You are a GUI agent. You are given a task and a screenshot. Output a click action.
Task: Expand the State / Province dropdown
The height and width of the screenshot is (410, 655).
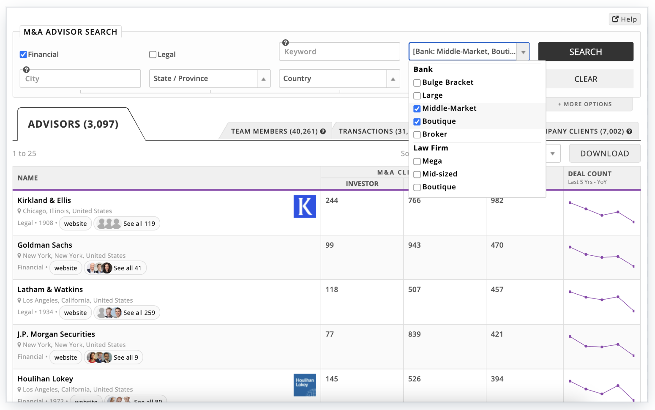(x=263, y=79)
